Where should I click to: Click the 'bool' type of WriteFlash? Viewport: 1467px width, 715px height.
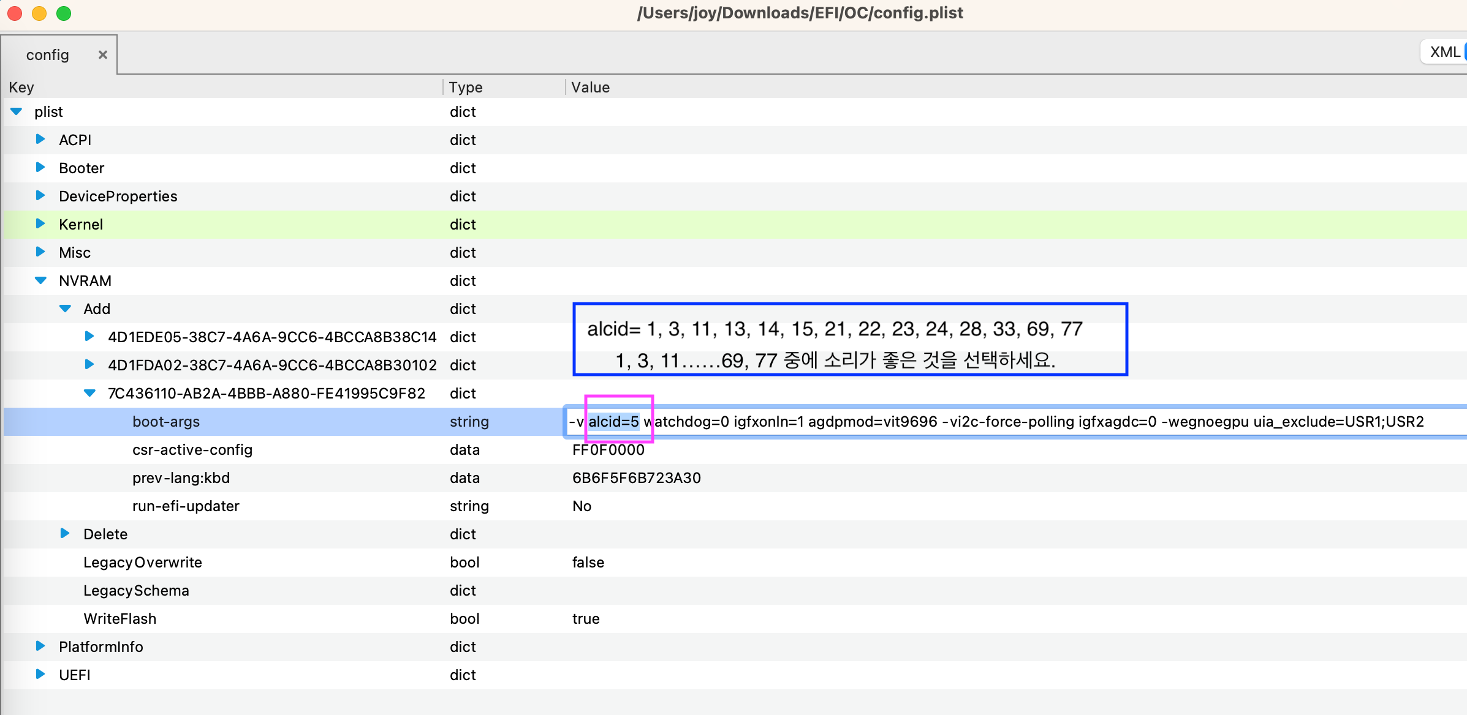pos(465,619)
